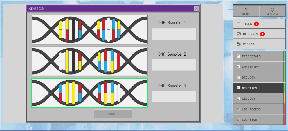Focus the DNA Sample 2 answer box
The height and width of the screenshot is (131, 288).
coord(174,65)
